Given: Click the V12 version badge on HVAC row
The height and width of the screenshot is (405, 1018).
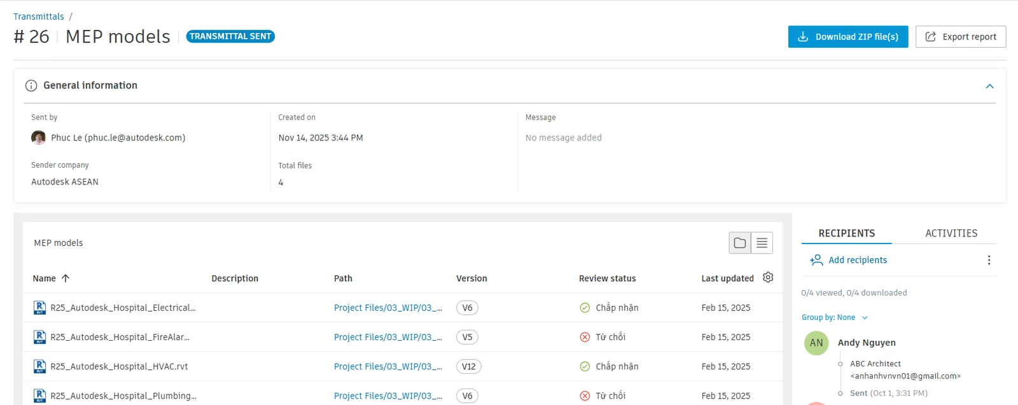Looking at the screenshot, I should 469,366.
